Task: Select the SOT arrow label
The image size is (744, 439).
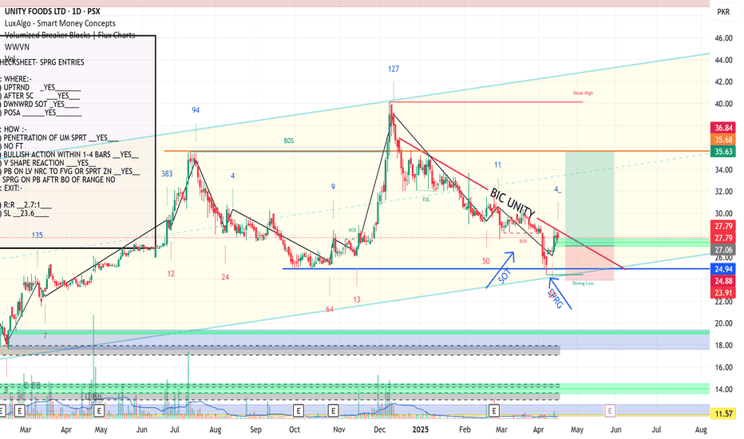Action: (x=505, y=275)
